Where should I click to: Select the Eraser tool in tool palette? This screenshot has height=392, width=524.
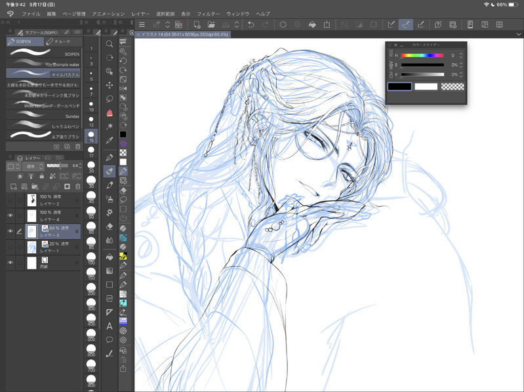pos(110,226)
